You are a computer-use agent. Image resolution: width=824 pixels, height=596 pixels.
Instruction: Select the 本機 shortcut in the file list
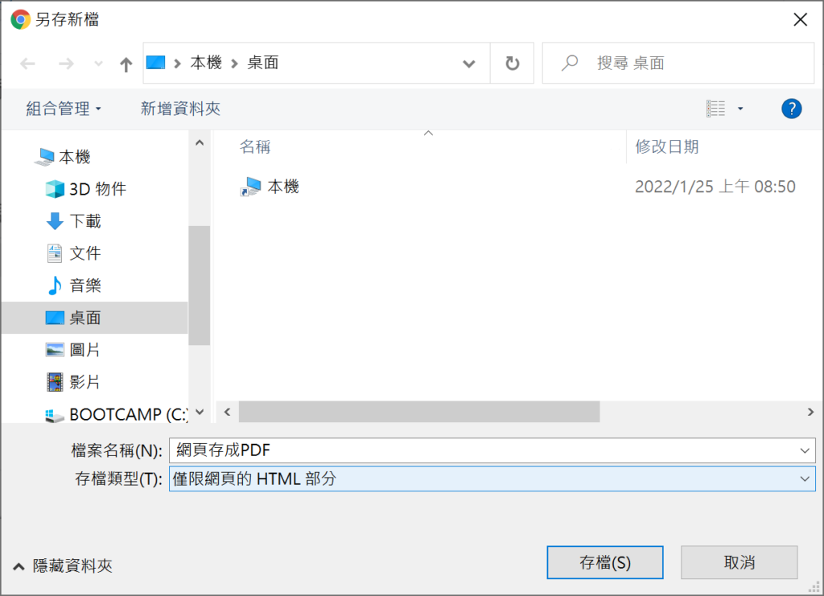(270, 187)
